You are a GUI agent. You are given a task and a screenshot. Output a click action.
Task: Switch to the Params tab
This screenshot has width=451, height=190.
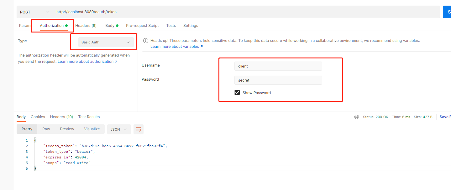click(x=26, y=26)
